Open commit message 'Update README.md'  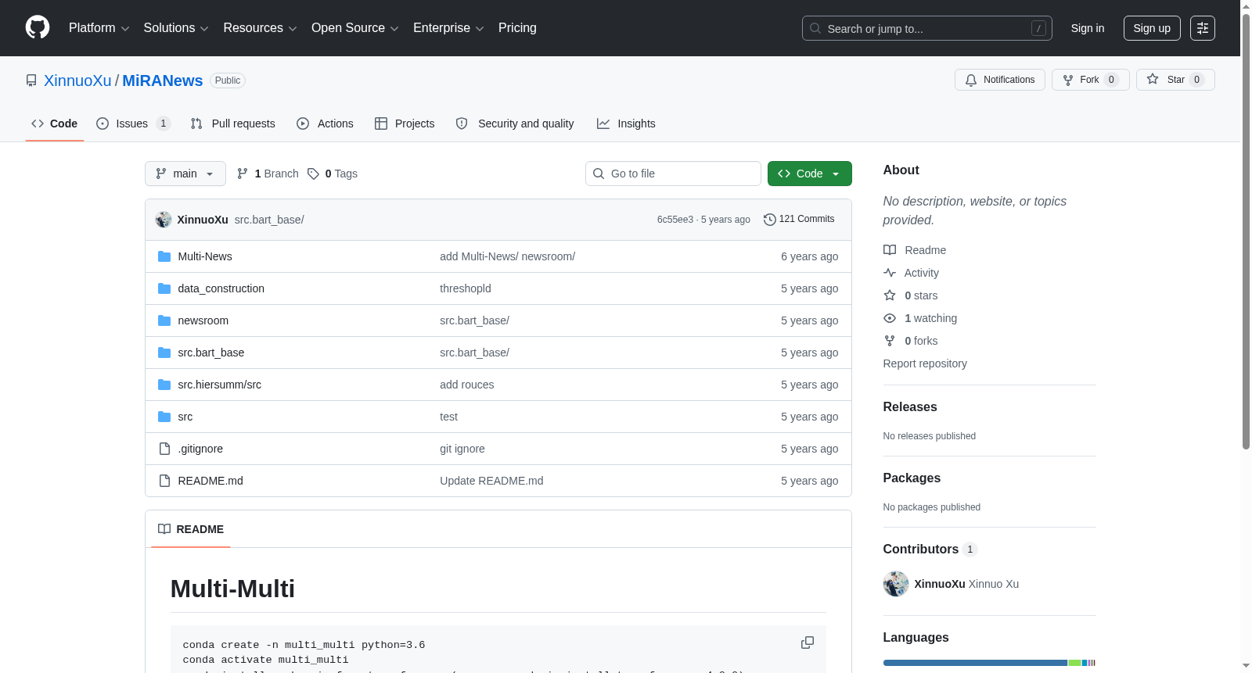tap(491, 481)
